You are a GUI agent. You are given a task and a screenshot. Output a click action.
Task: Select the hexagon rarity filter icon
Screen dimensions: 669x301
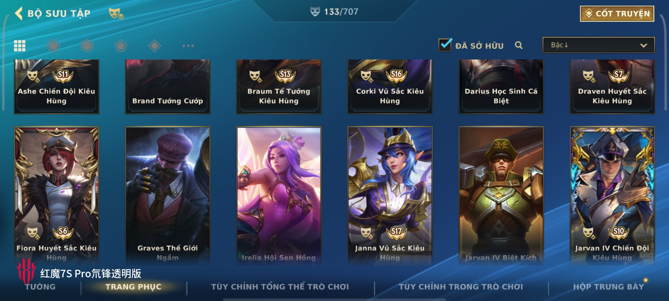tap(87, 46)
